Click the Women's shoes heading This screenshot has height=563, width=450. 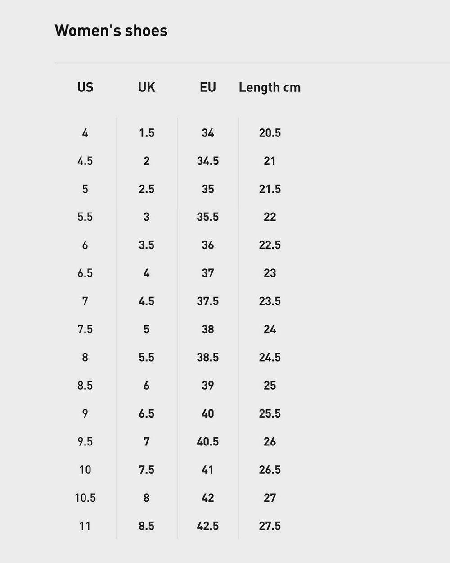tap(111, 31)
